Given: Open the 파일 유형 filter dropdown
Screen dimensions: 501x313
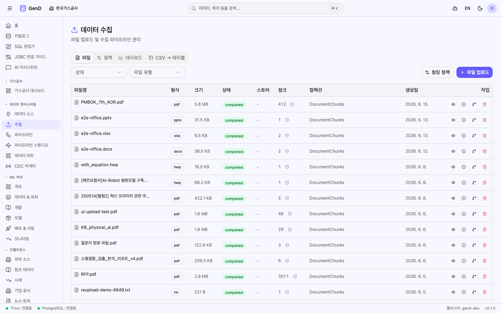Looking at the screenshot, I should [157, 72].
